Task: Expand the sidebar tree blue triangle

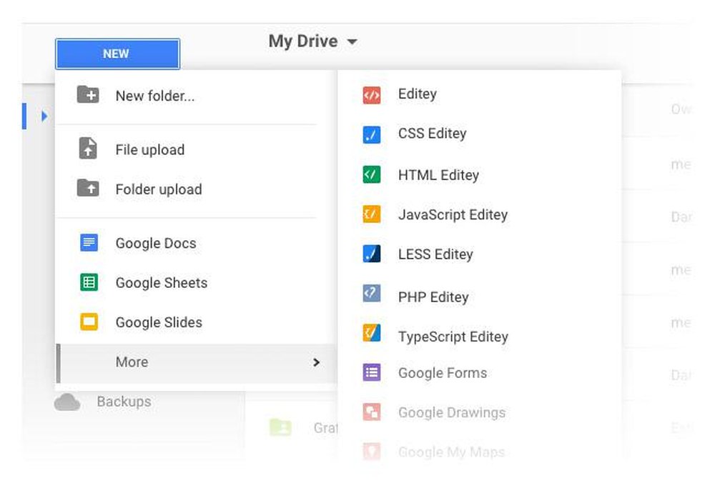Action: [x=44, y=116]
